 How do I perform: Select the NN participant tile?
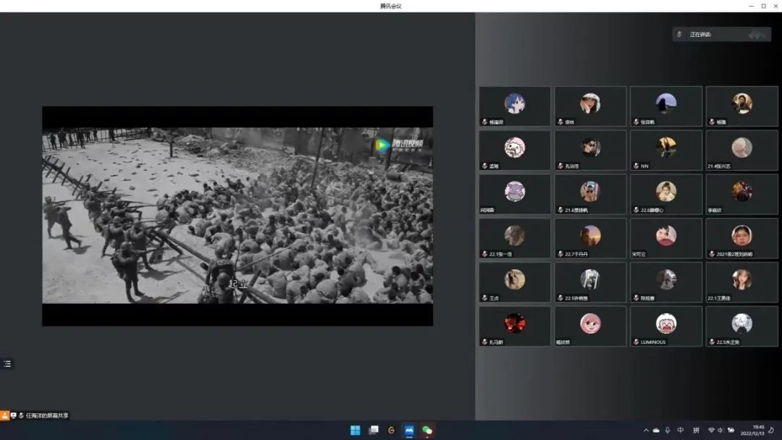(x=665, y=151)
